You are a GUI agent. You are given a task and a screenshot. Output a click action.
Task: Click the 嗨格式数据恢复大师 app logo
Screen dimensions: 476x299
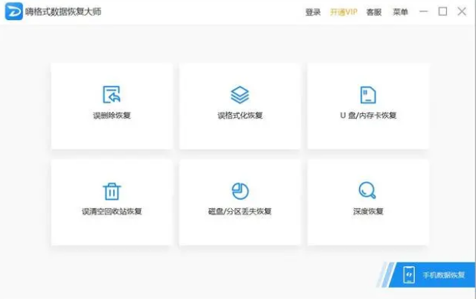tap(13, 11)
